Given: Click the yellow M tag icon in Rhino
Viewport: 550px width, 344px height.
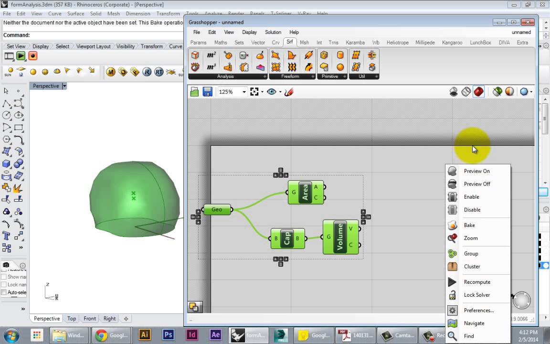Looking at the screenshot, I should (111, 72).
